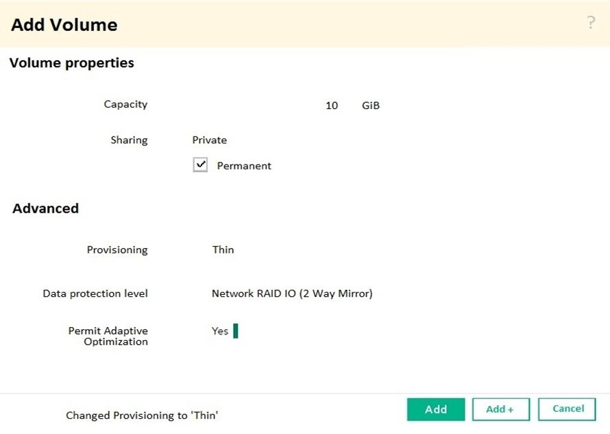610x434 pixels.
Task: Click the Add + button
Action: pos(500,409)
